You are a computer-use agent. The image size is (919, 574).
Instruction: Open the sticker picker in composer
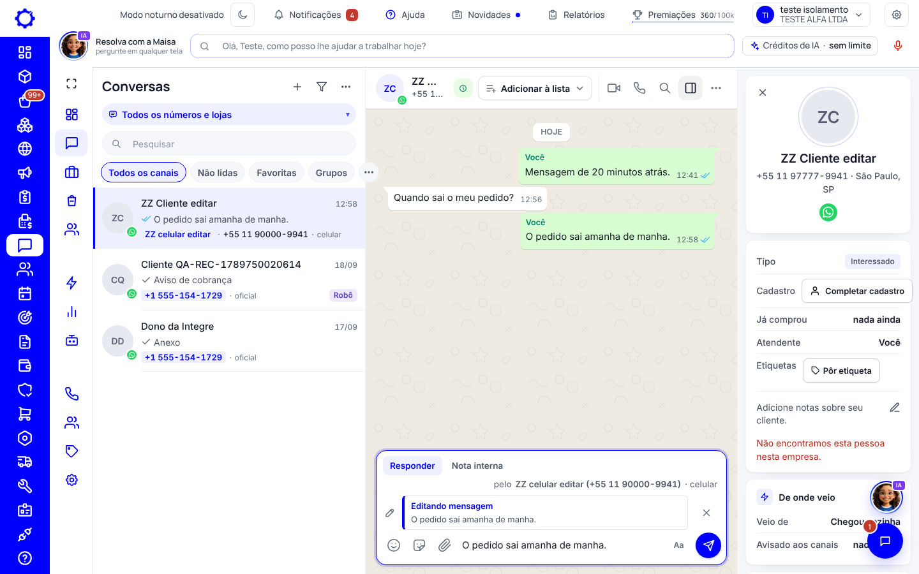pos(419,545)
